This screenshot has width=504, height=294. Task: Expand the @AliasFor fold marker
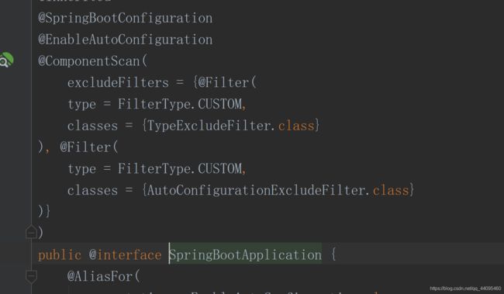31,276
